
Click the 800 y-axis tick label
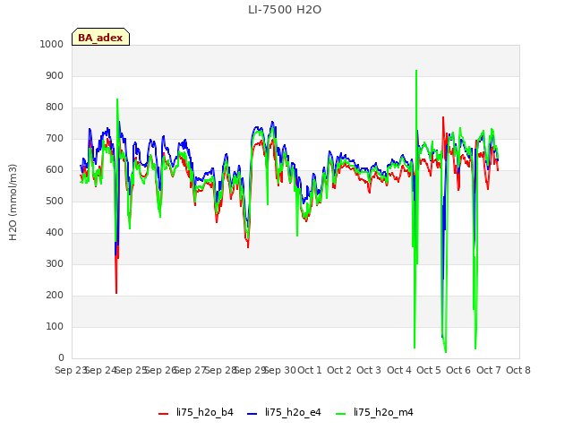tap(55, 107)
